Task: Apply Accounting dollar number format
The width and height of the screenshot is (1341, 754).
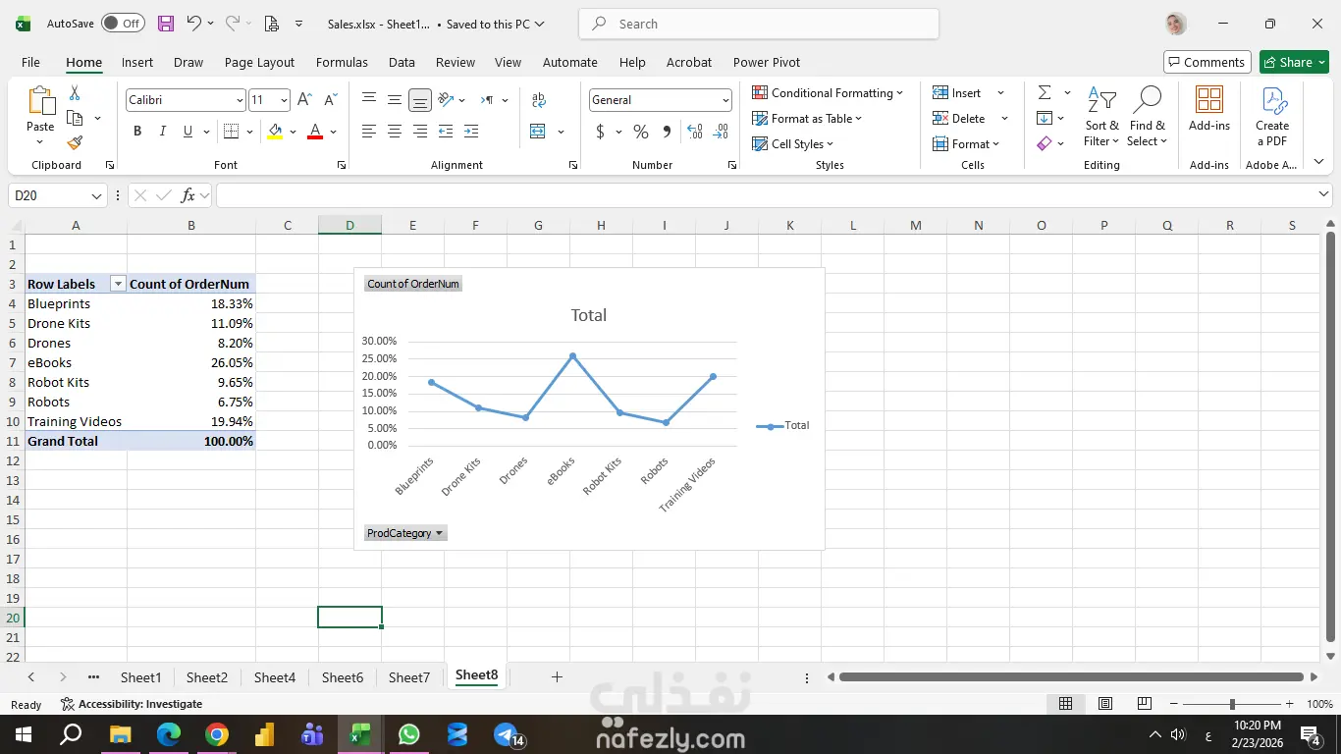Action: [x=600, y=132]
